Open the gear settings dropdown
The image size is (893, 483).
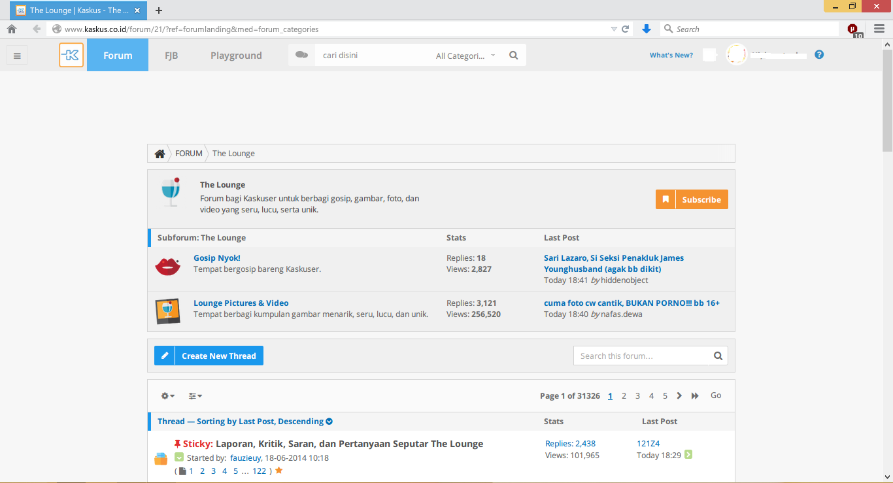[x=168, y=396]
